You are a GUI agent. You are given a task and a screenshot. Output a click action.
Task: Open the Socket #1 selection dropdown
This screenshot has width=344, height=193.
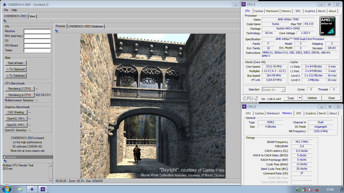(x=274, y=89)
